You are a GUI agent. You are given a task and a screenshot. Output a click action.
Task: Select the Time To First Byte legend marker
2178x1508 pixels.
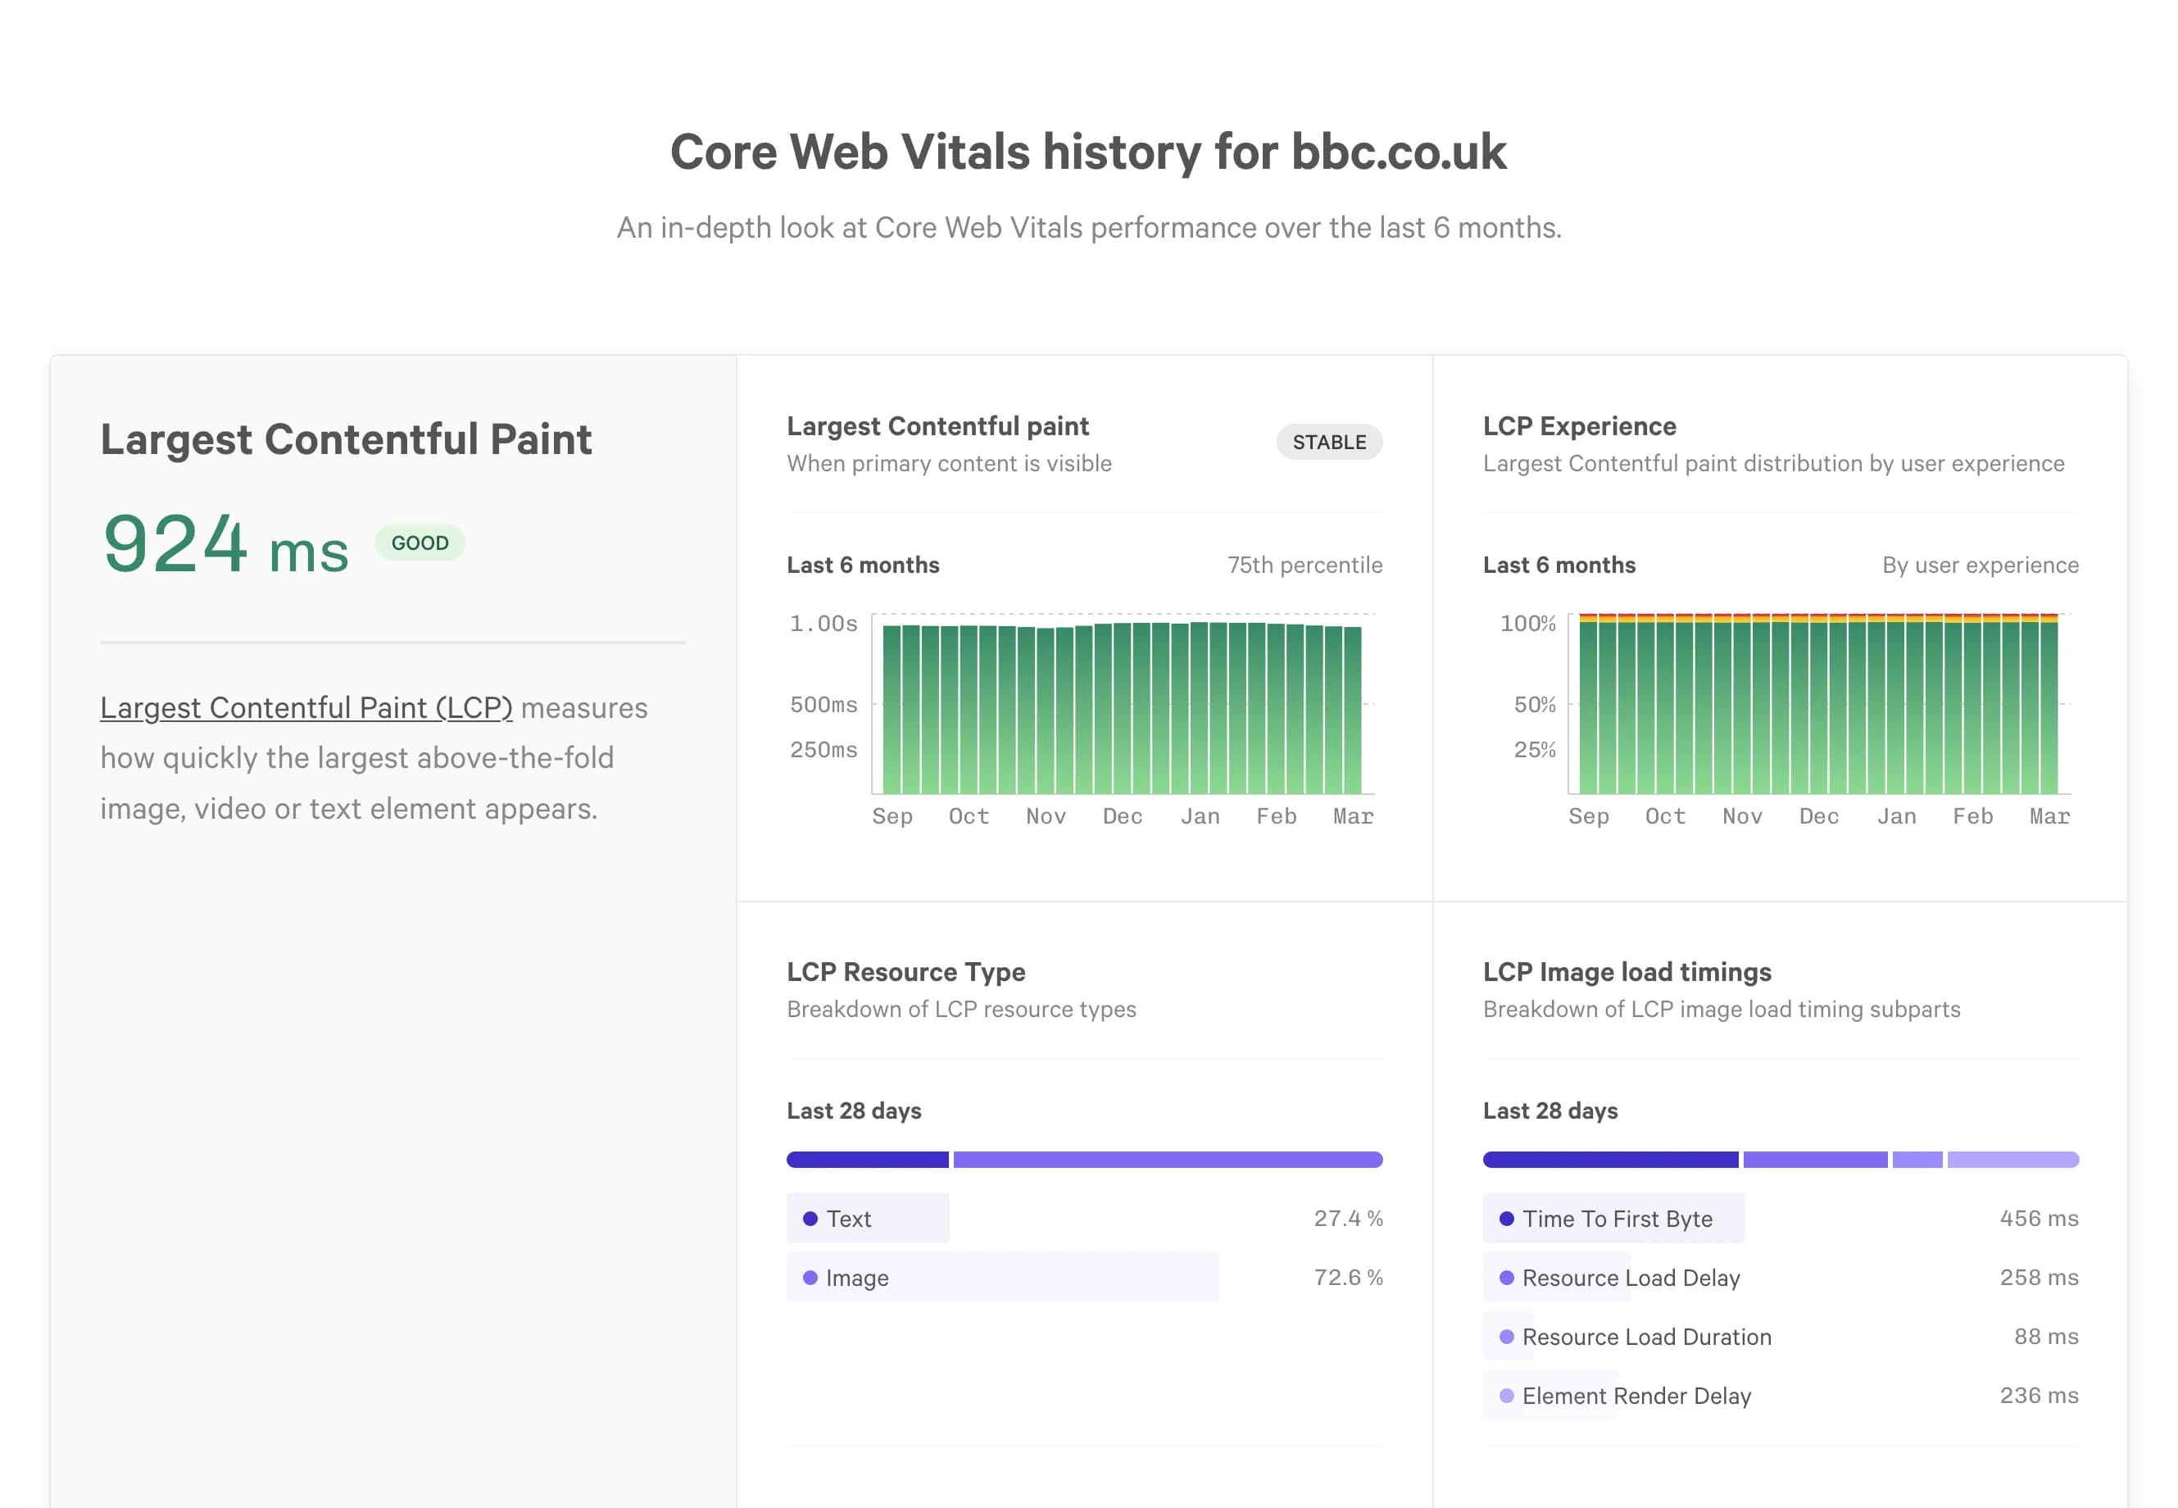(1509, 1219)
